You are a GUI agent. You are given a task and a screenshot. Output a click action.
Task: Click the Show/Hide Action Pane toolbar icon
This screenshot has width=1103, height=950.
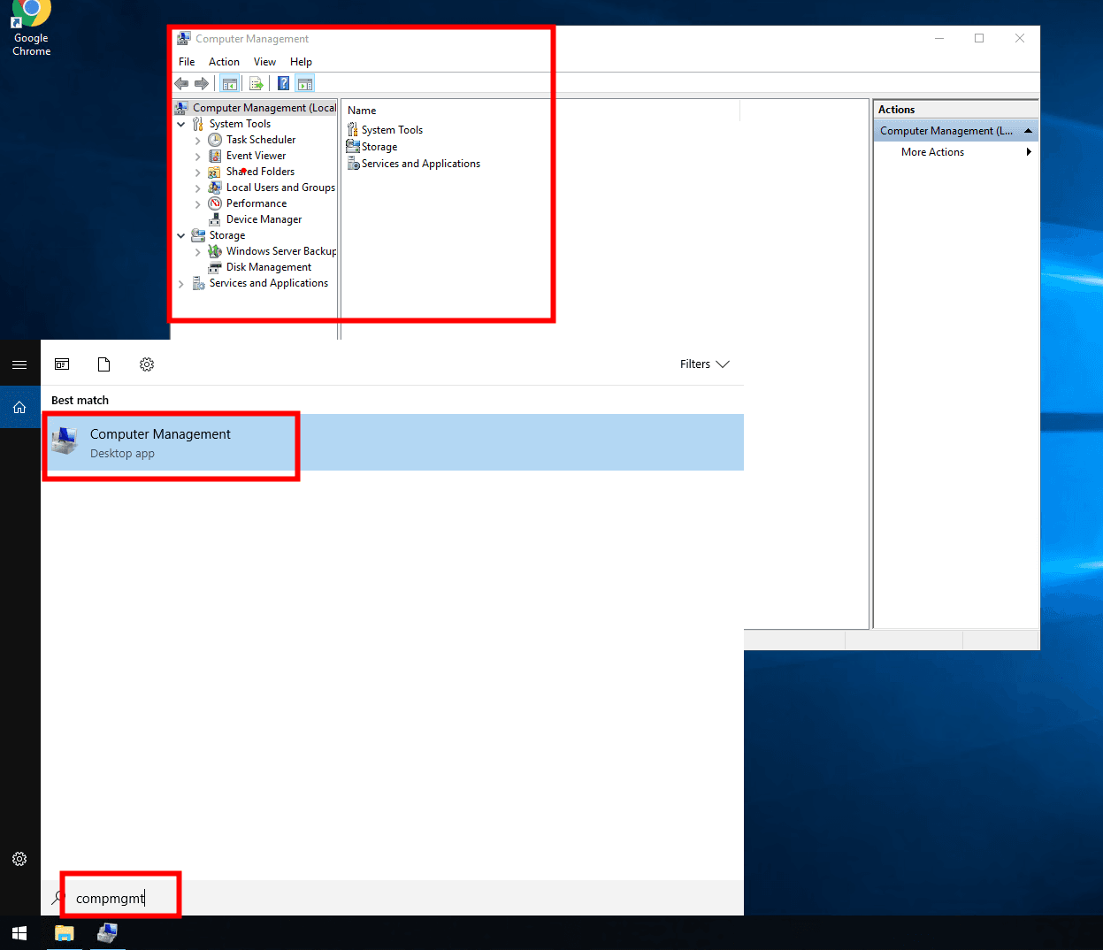pos(305,84)
